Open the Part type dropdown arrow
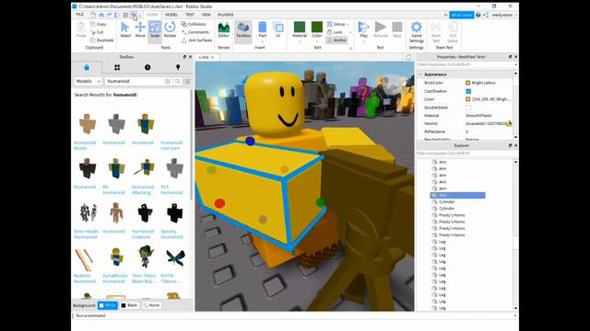 click(x=262, y=41)
